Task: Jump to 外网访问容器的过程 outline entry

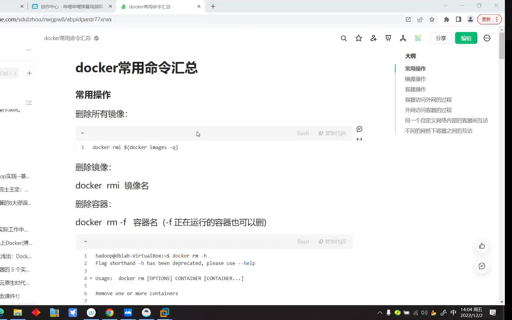Action: [428, 110]
